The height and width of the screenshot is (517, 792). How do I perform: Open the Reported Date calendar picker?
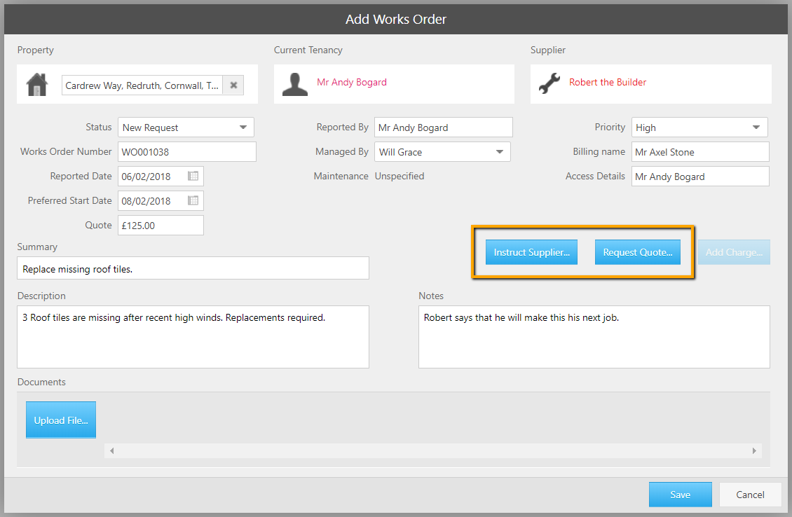point(193,177)
